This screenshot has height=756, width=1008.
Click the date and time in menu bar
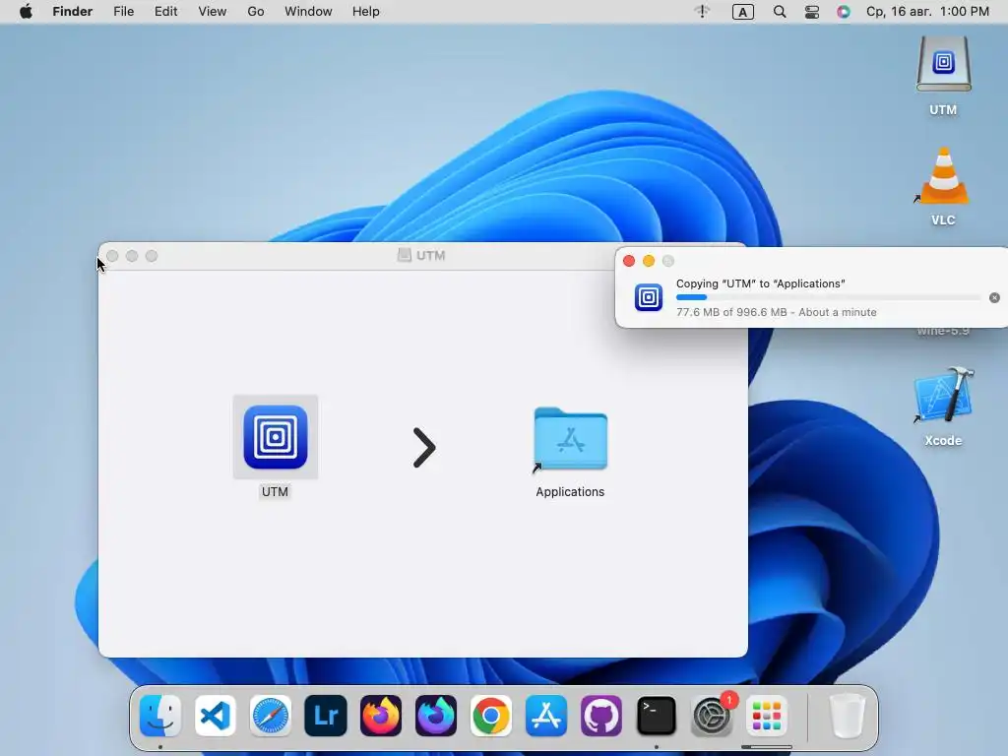coord(927,12)
